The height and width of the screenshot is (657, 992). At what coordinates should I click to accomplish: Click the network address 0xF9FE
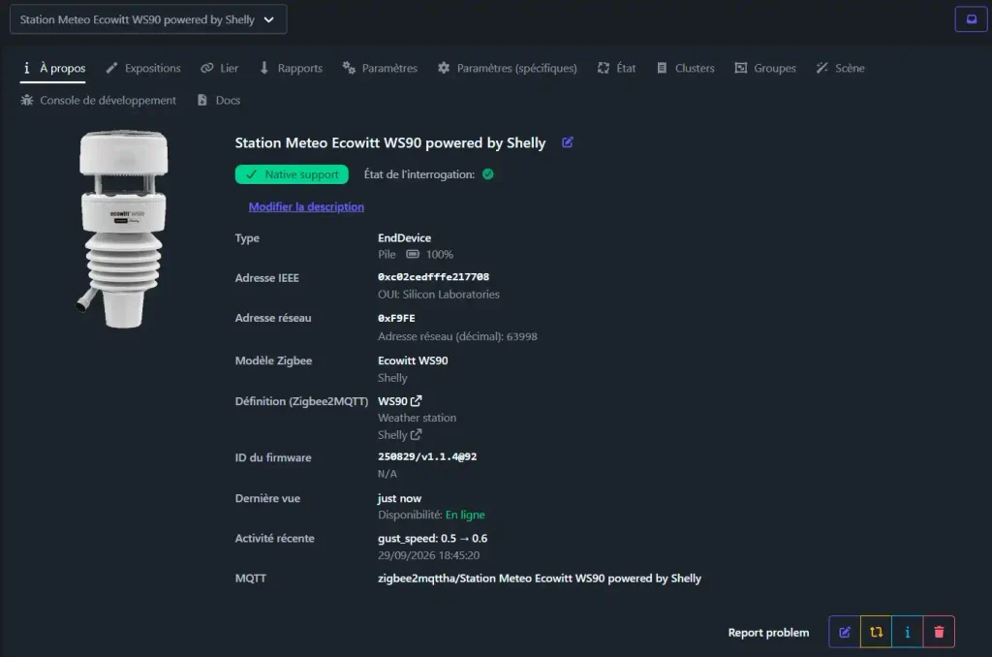click(396, 319)
